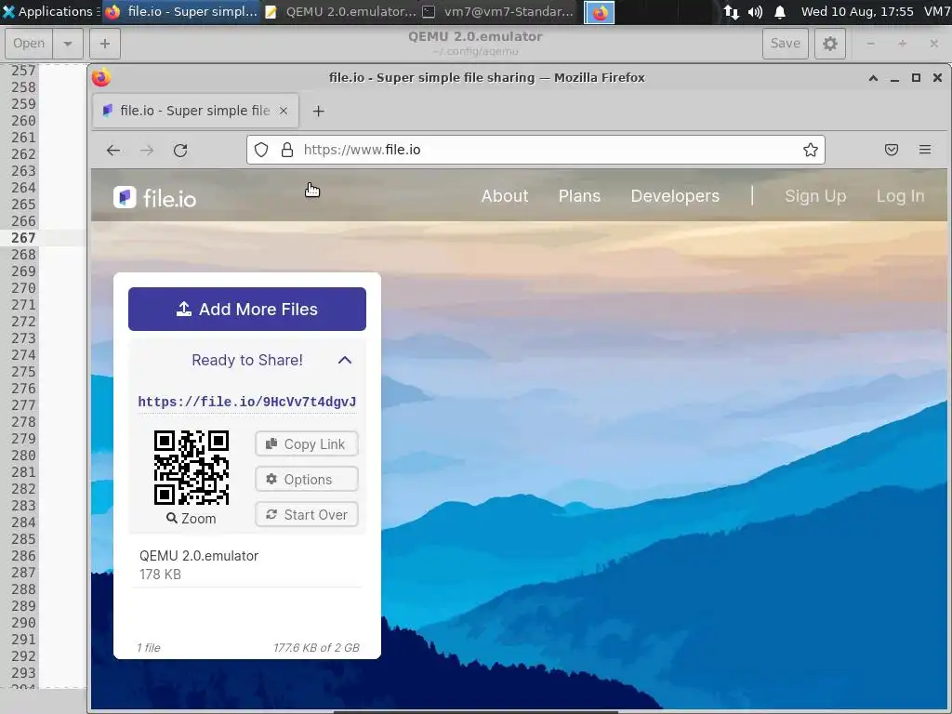Click the file.io logo
The height and width of the screenshot is (714, 952).
(x=155, y=197)
